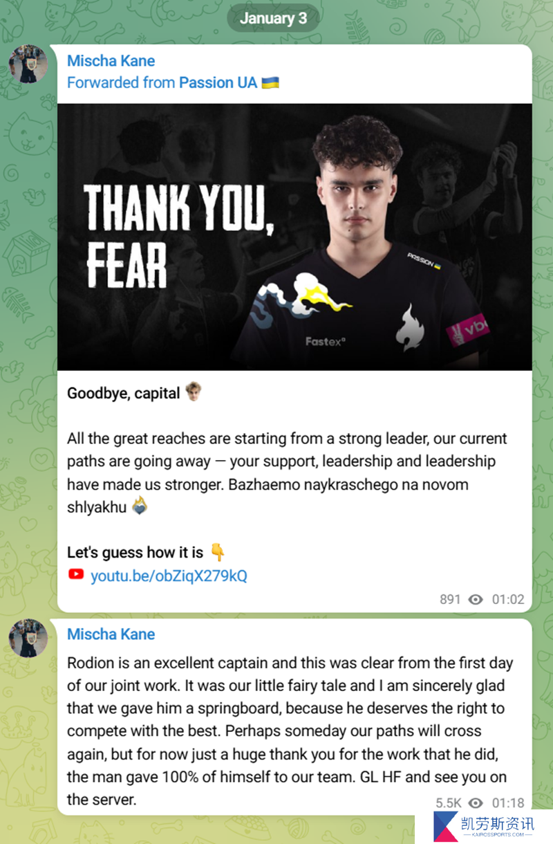Viewport: 553px width, 844px height.
Task: Click the January 3 date badge
Action: [273, 18]
